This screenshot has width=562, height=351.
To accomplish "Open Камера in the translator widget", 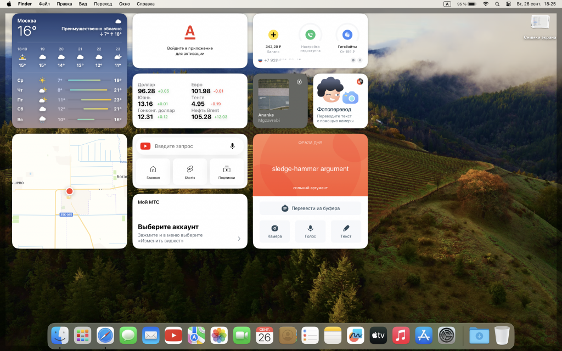I will 274,231.
